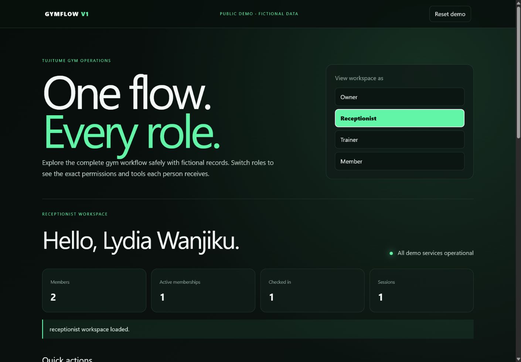Screen dimensions: 521x362
Task: Click the "All demo services operational" status text
Action: pyautogui.click(x=436, y=253)
